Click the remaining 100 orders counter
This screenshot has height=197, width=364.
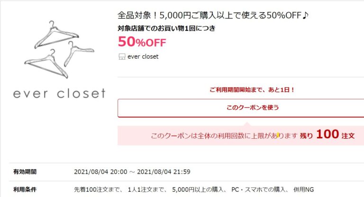point(328,134)
